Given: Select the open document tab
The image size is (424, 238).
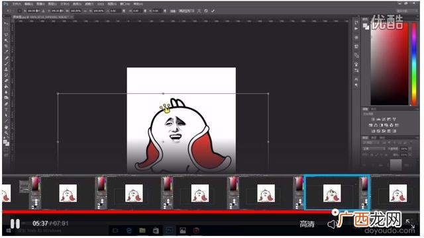Looking at the screenshot, I should [42, 17].
